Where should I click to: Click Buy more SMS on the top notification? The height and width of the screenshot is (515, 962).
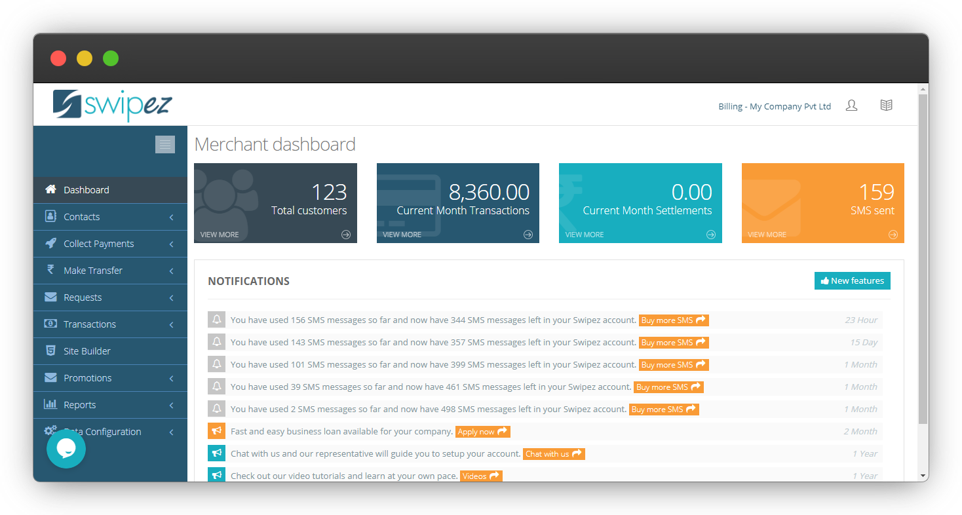[x=674, y=320]
